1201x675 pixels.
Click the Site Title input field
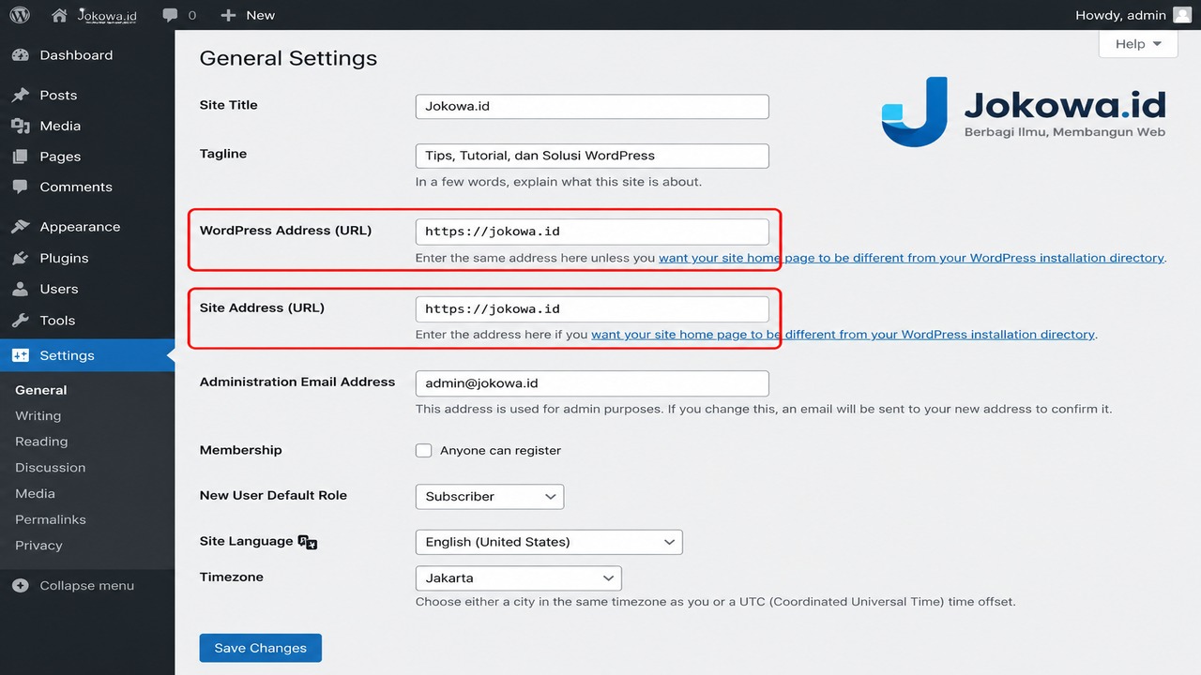tap(592, 106)
